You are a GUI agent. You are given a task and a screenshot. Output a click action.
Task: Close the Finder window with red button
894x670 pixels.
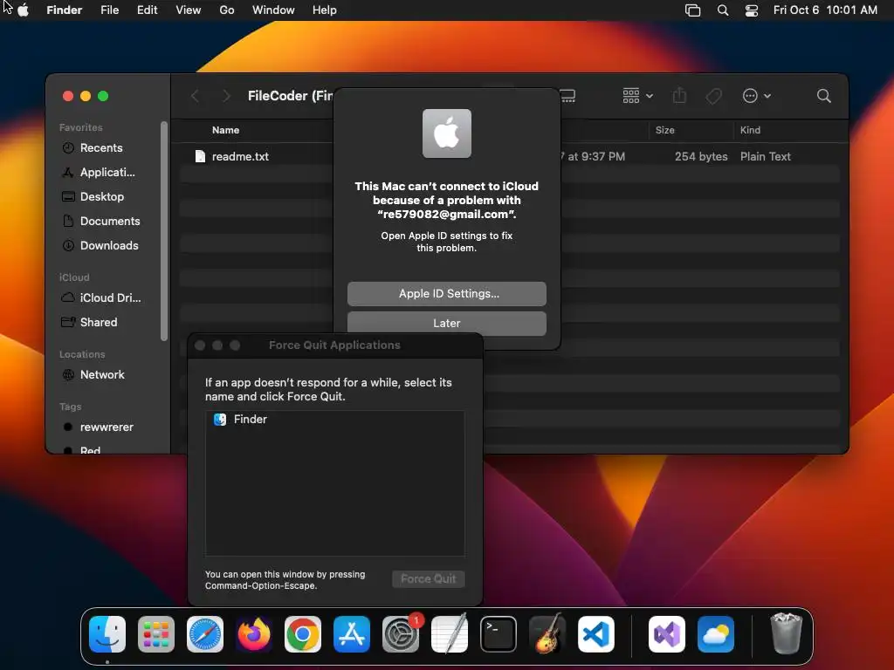click(x=68, y=96)
